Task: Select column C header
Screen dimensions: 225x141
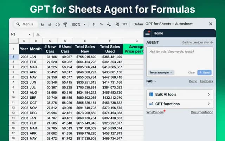Action: [50, 41]
